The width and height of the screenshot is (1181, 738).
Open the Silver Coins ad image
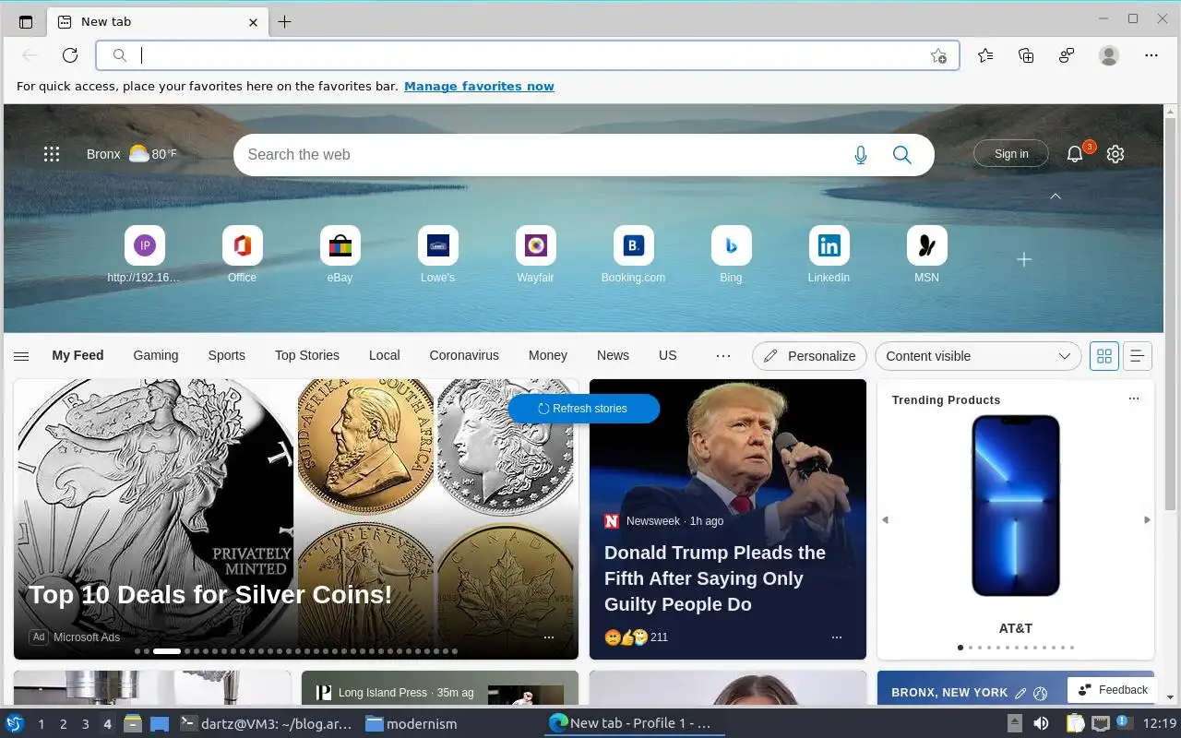pos(296,519)
